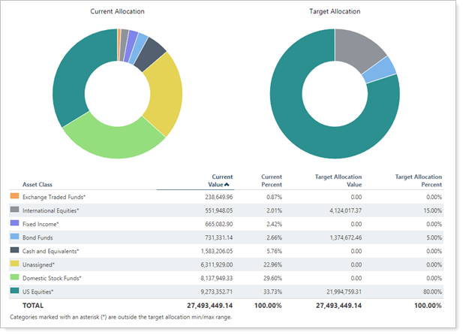
Task: Sort by Current Value column header
Action: tap(217, 180)
